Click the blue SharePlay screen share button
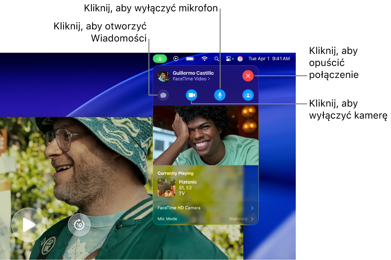This screenshot has height=260, width=391. (x=248, y=95)
